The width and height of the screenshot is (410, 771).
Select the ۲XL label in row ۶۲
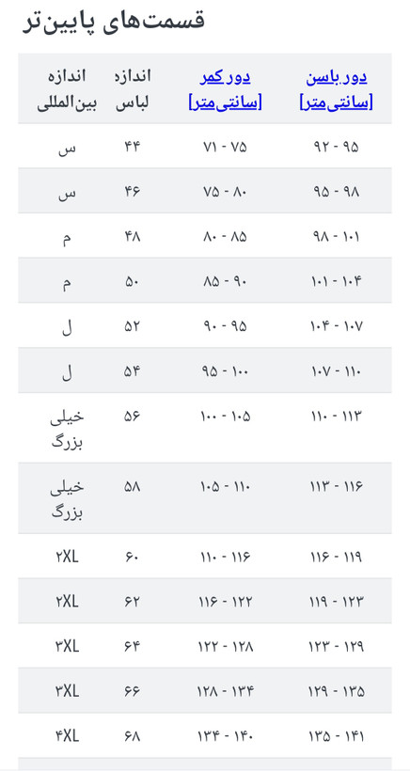[x=67, y=601]
